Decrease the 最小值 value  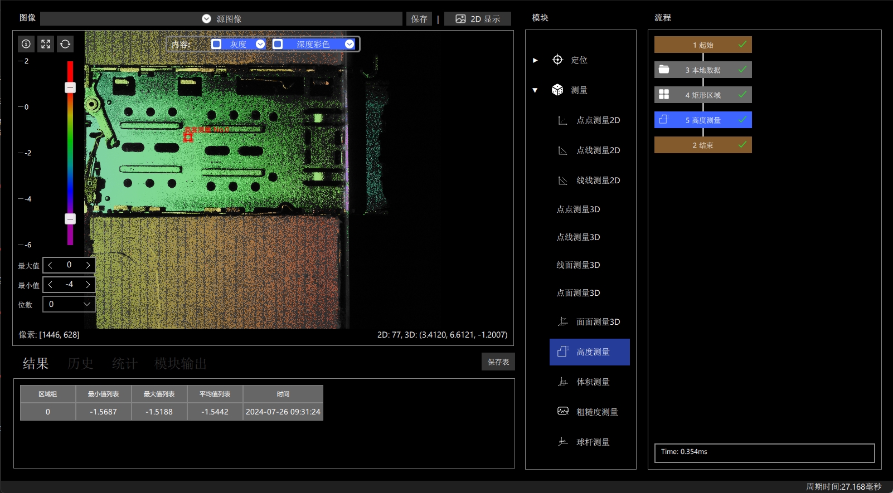tap(51, 285)
